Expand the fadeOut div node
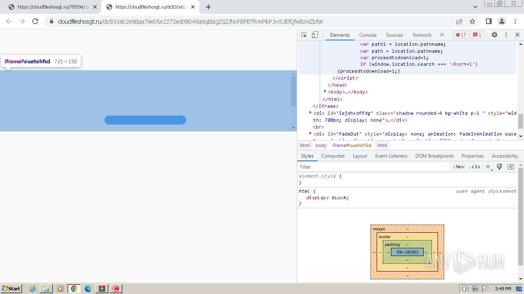Viewport: 524px width, 294px height. tap(310, 134)
